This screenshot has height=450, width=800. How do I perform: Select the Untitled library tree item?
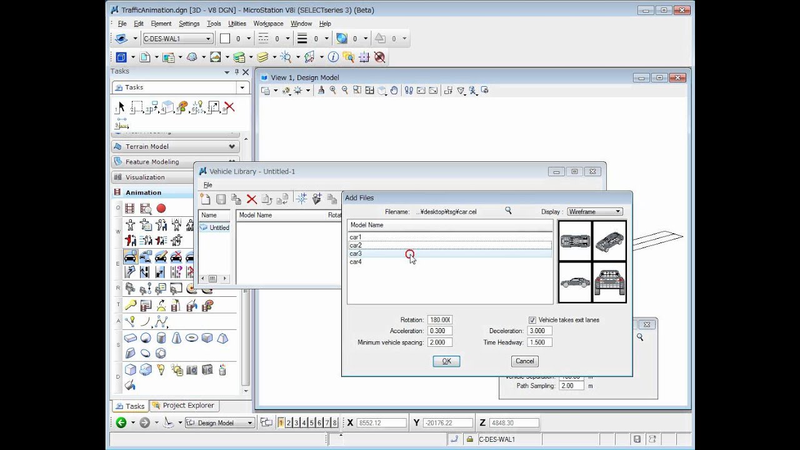click(214, 227)
